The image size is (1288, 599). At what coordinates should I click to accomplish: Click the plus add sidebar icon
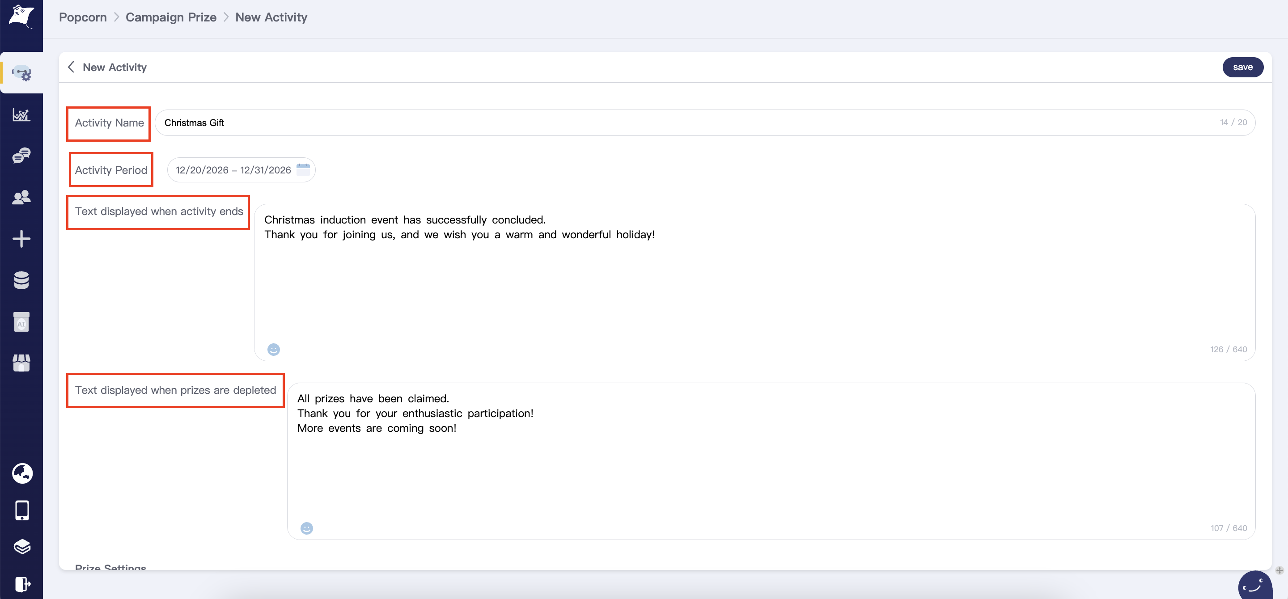click(21, 239)
